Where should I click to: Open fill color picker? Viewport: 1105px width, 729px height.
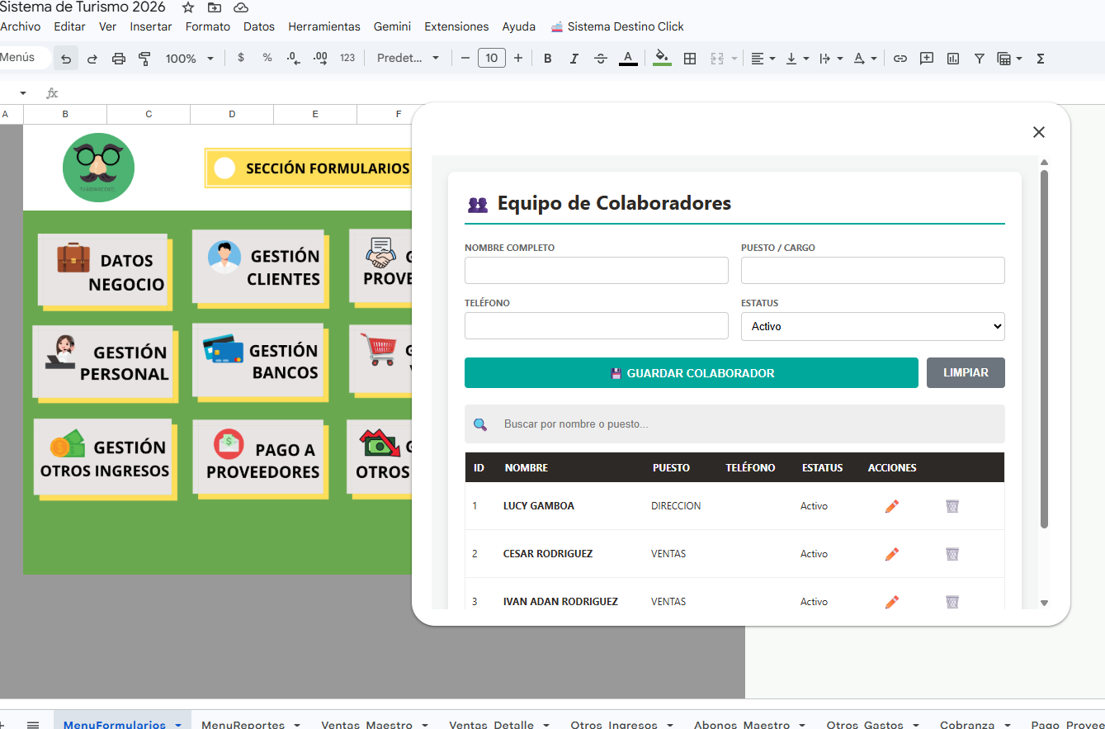tap(662, 59)
